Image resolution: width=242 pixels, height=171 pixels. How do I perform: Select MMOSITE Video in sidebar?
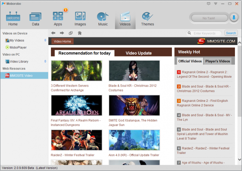tap(24, 75)
